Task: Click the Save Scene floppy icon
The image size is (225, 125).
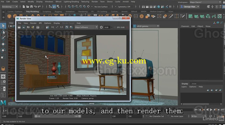Action: coord(31,6)
